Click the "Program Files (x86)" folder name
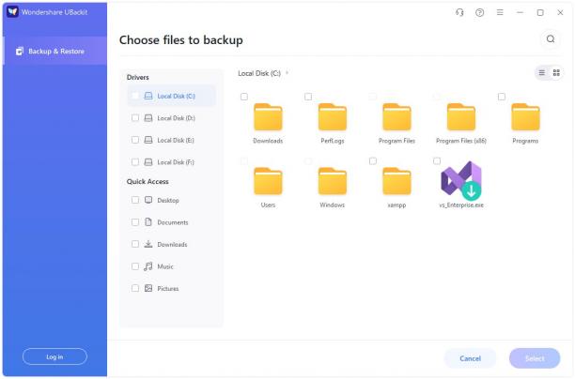Image resolution: width=575 pixels, height=379 pixels. (461, 141)
